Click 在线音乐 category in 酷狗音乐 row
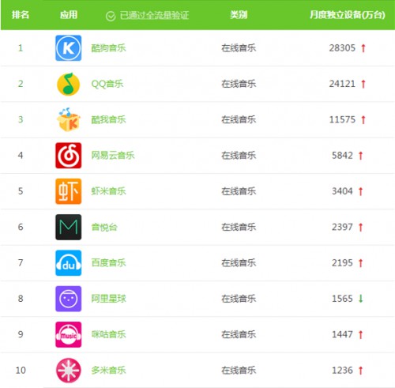The image size is (395, 388). coord(239,48)
